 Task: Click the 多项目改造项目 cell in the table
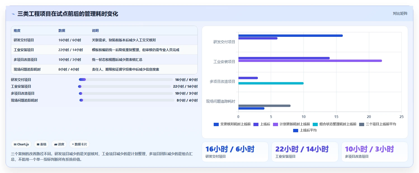[25, 60]
